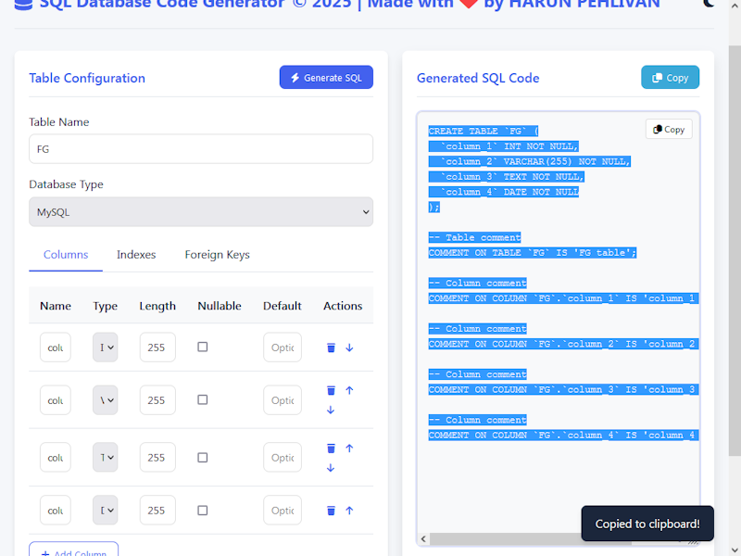Move the first column down with arrow icon
The height and width of the screenshot is (556, 741).
[x=349, y=347]
